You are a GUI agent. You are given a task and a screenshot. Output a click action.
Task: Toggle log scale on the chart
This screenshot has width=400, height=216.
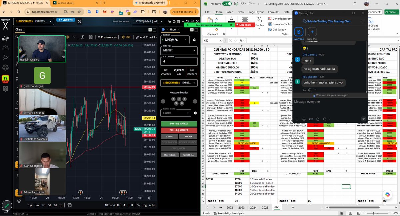145,205
